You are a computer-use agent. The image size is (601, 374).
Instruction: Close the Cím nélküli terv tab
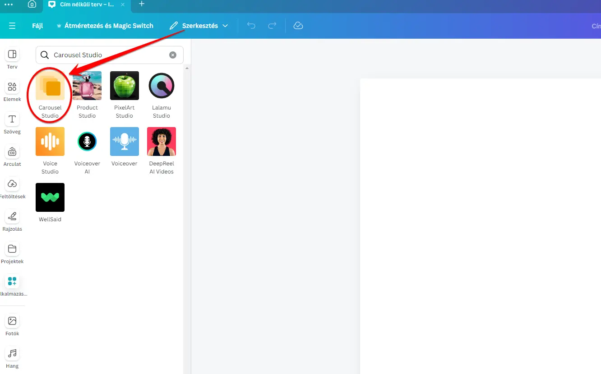tap(123, 5)
